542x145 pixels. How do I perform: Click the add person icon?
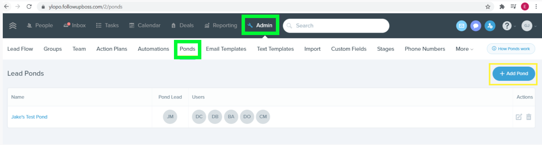click(x=490, y=26)
